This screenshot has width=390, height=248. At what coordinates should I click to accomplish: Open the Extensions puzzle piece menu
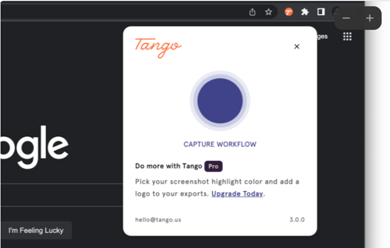(305, 12)
